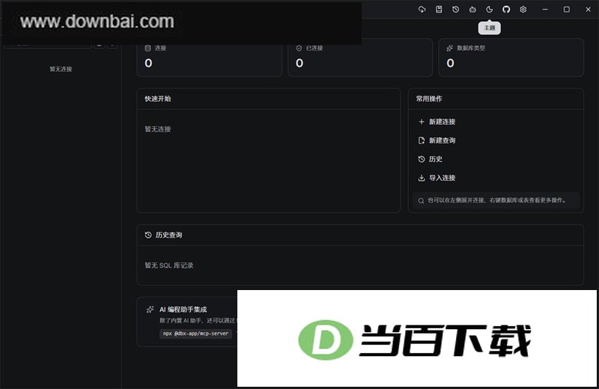Click the 常用操作 heading
The height and width of the screenshot is (389, 599).
(x=429, y=99)
